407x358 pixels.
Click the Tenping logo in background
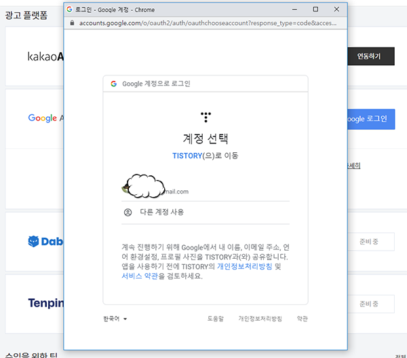[46, 303]
